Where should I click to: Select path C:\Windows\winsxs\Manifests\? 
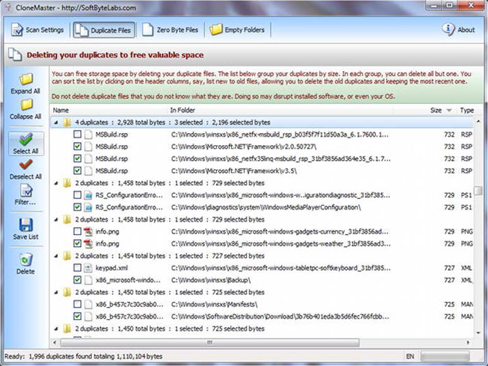(214, 305)
